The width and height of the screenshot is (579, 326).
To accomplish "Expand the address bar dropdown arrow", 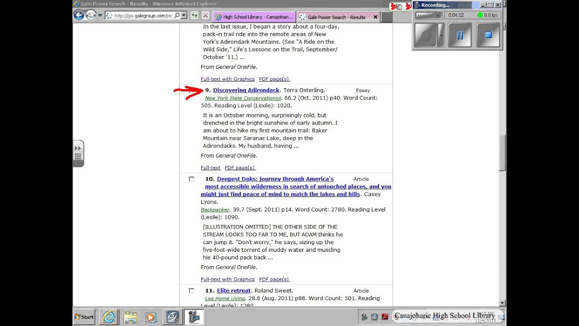I will pos(184,15).
